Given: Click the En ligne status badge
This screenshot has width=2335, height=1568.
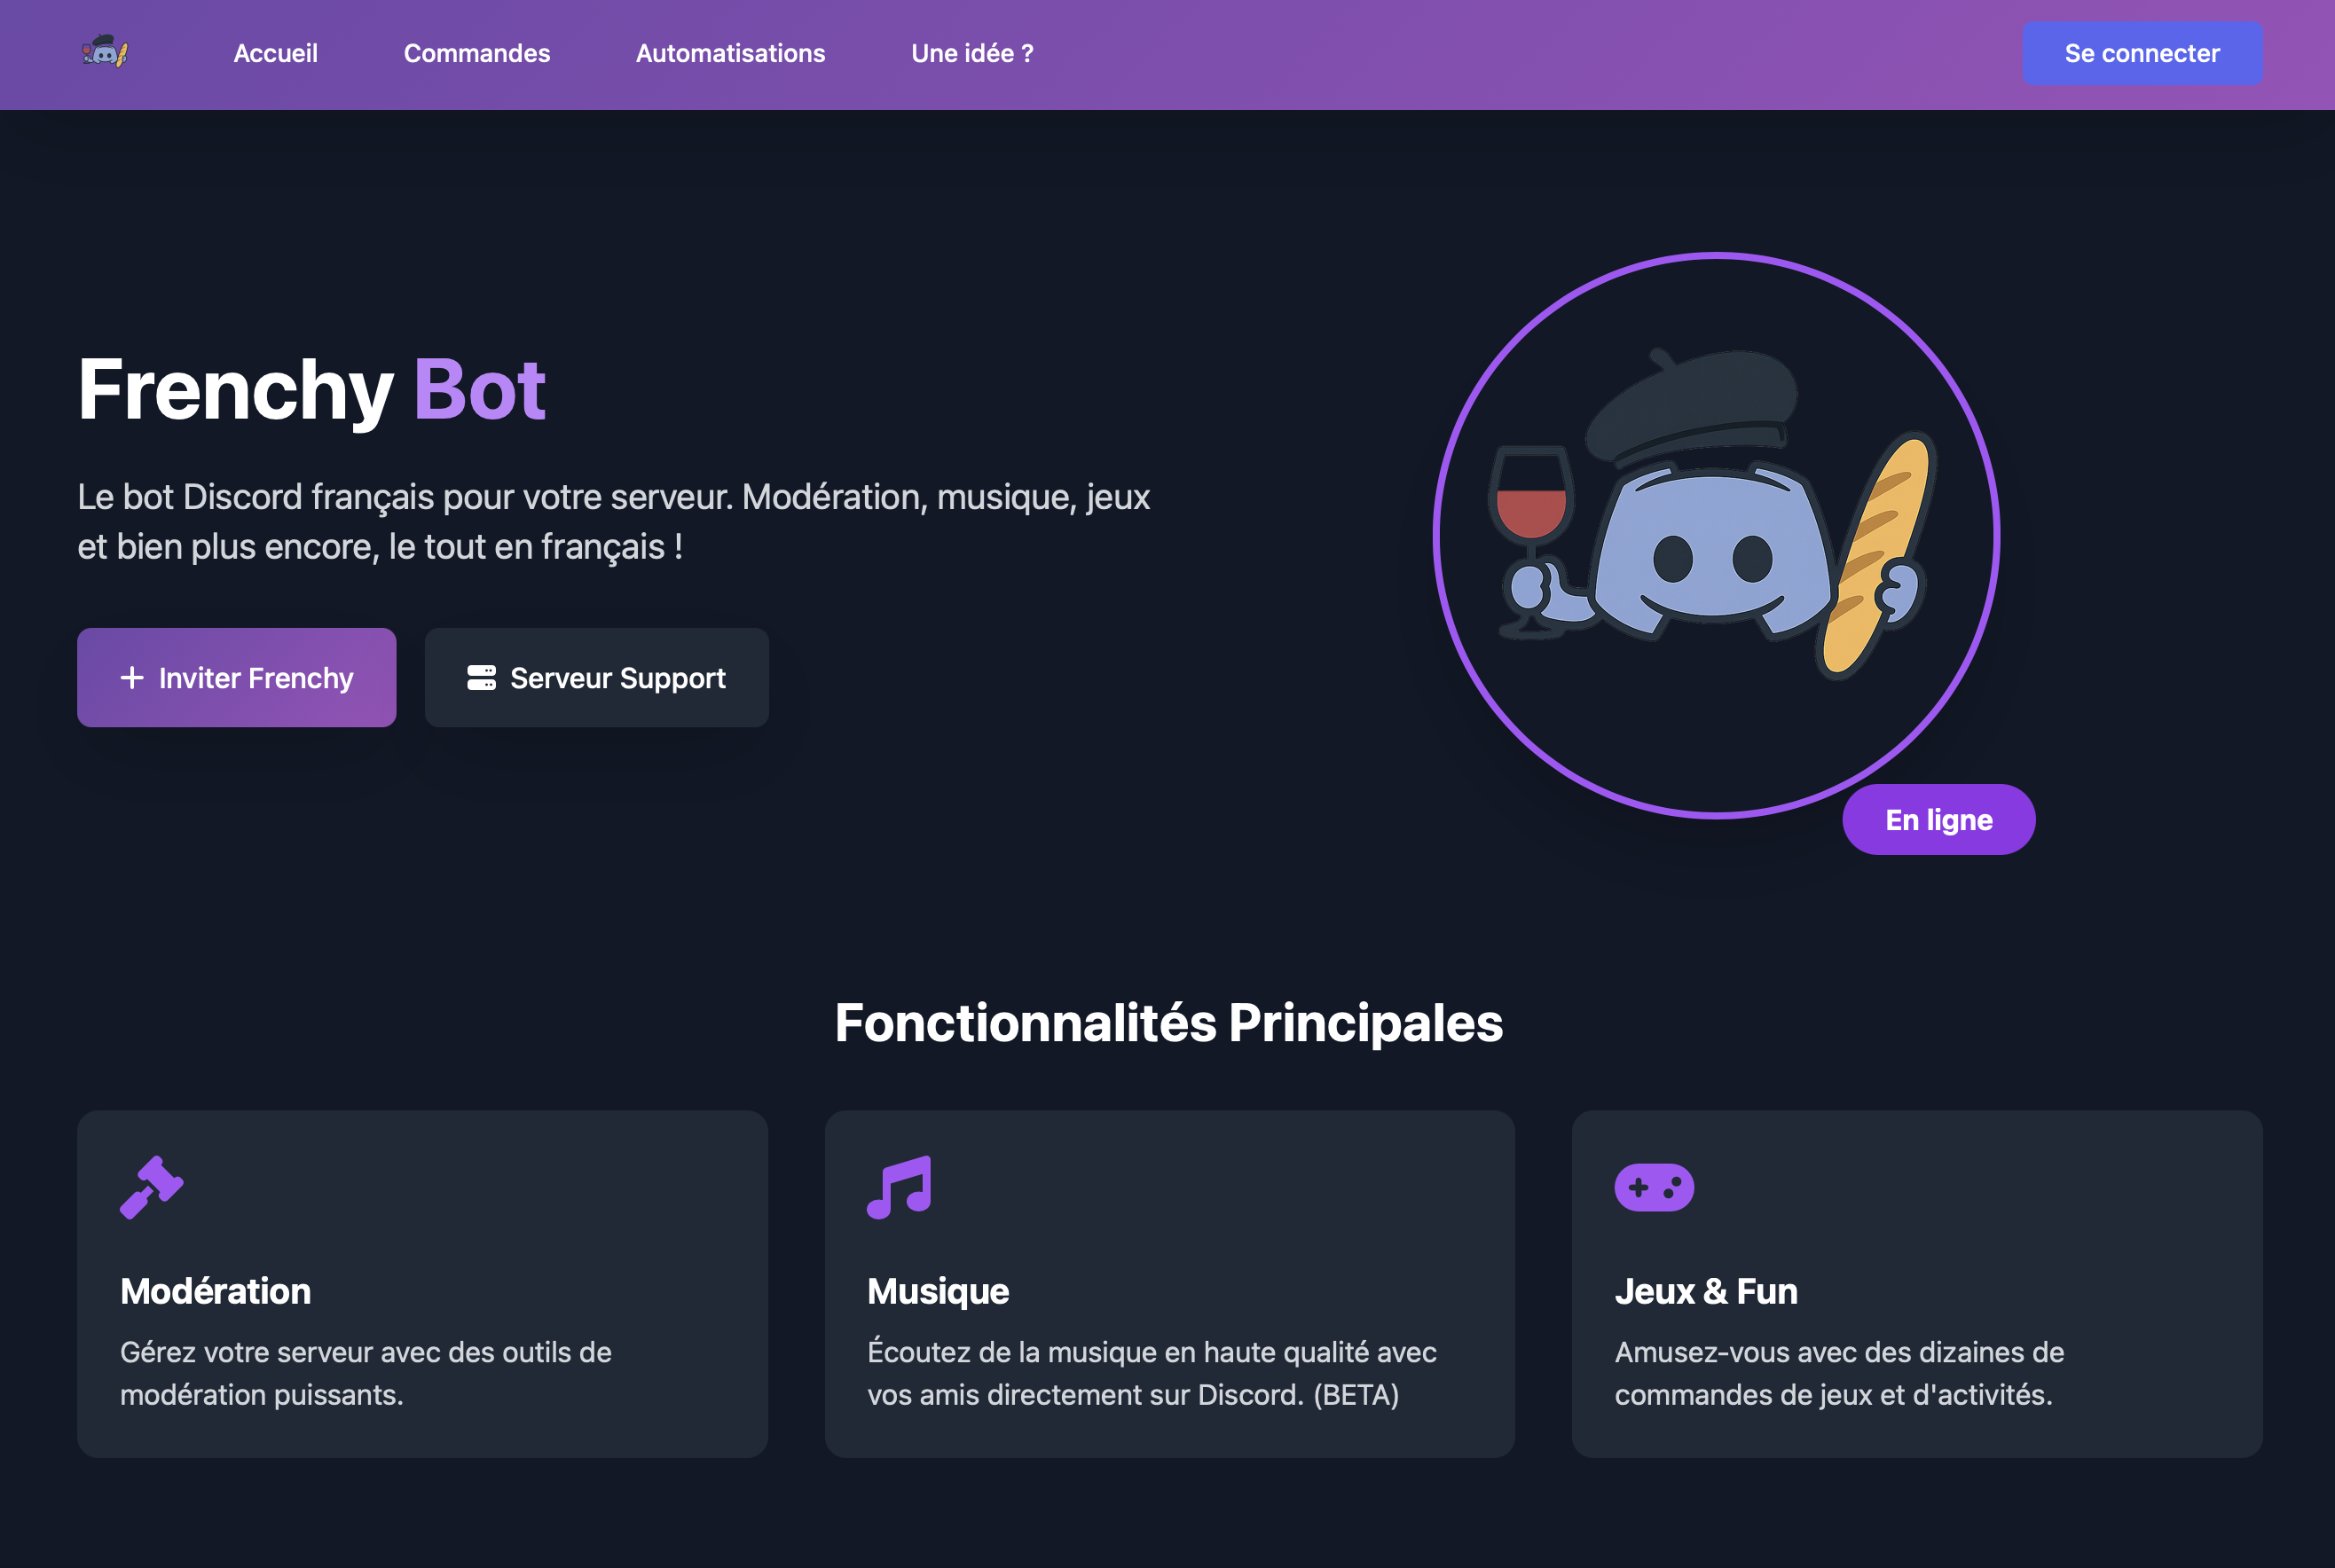Looking at the screenshot, I should (1939, 820).
